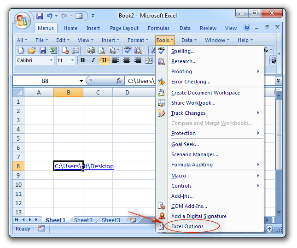This screenshot has width=297, height=248.
Task: Switch to the Formulas tab
Action: click(x=158, y=28)
